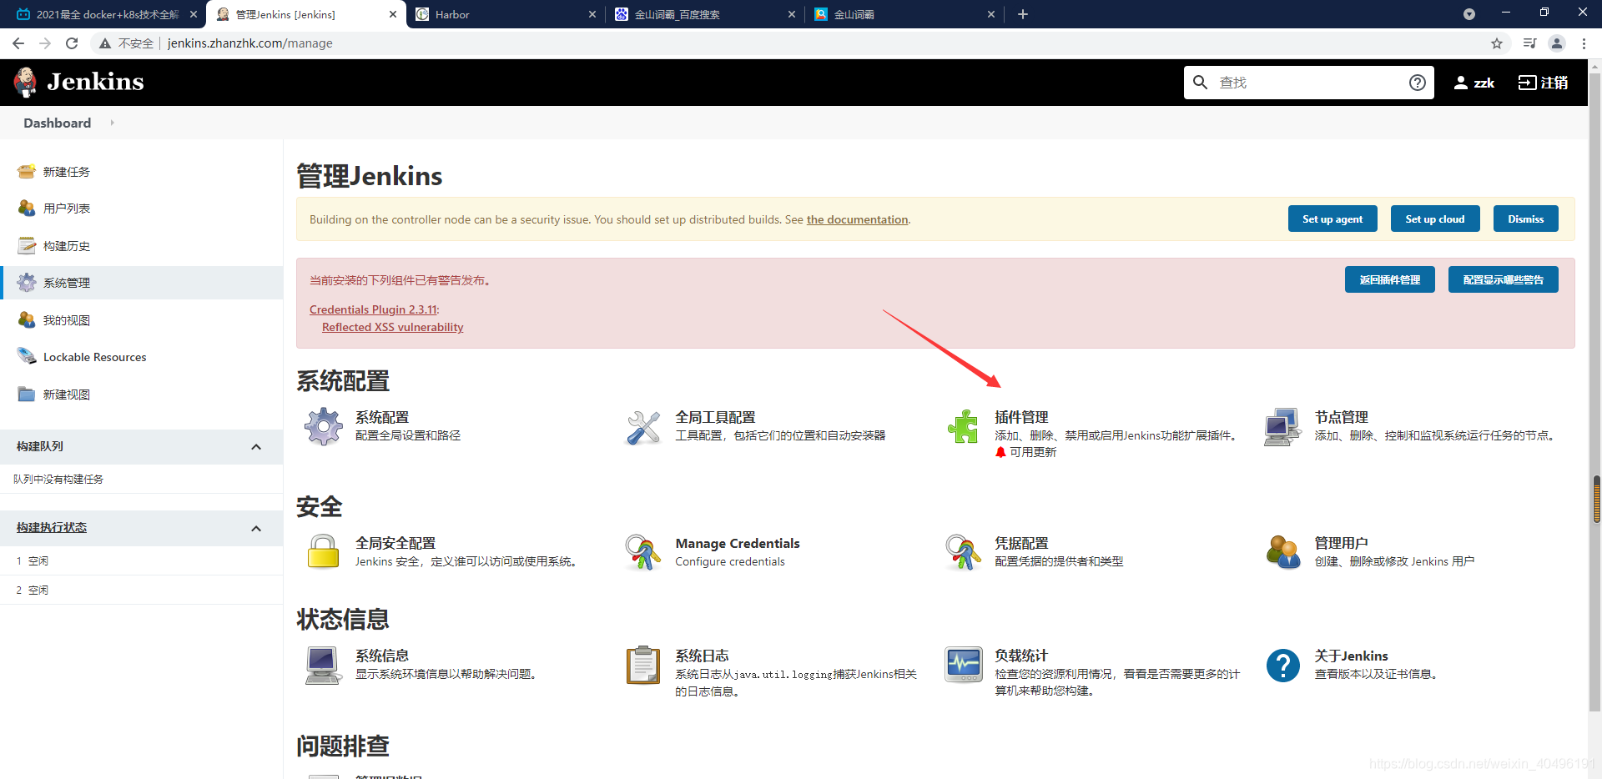Collapse the 构建执行状态 panel

click(x=256, y=529)
